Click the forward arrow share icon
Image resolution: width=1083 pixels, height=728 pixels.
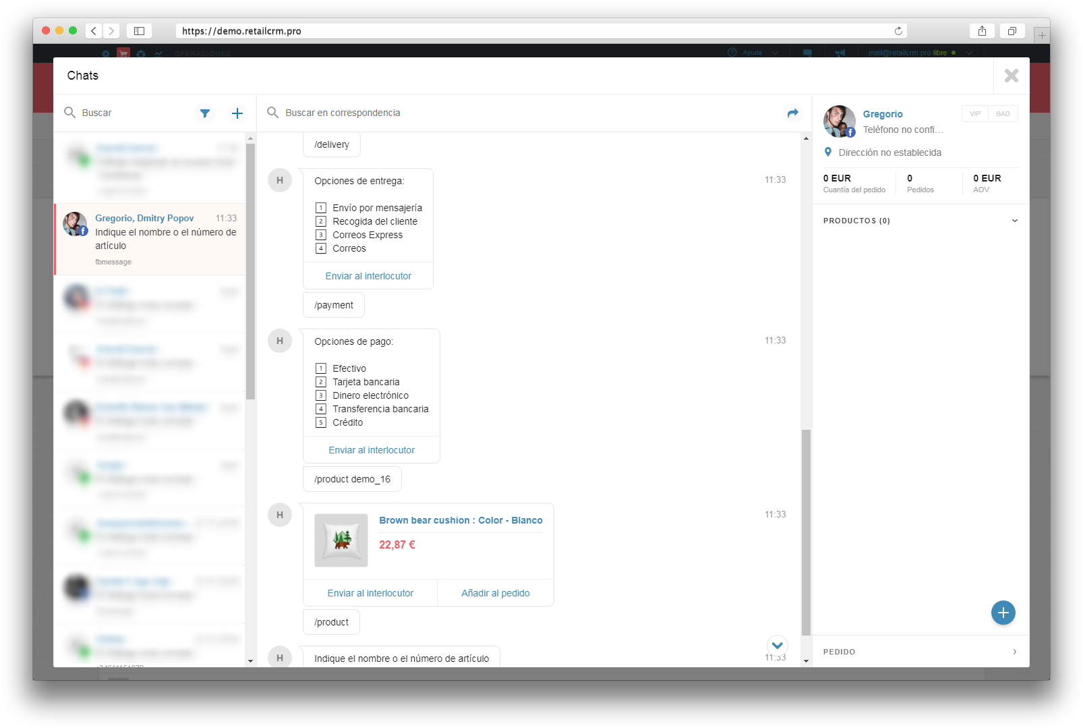793,113
